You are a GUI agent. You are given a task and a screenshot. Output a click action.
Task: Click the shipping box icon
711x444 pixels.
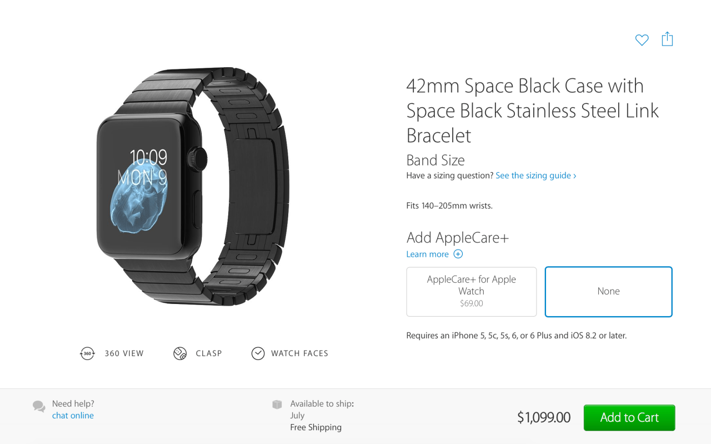[x=277, y=404]
